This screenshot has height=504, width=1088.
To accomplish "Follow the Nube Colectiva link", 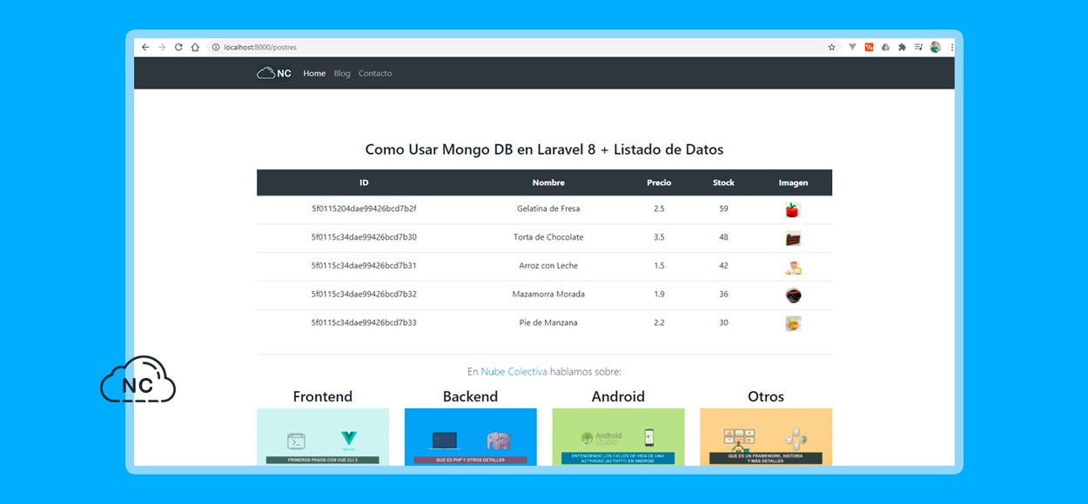I will click(x=514, y=372).
